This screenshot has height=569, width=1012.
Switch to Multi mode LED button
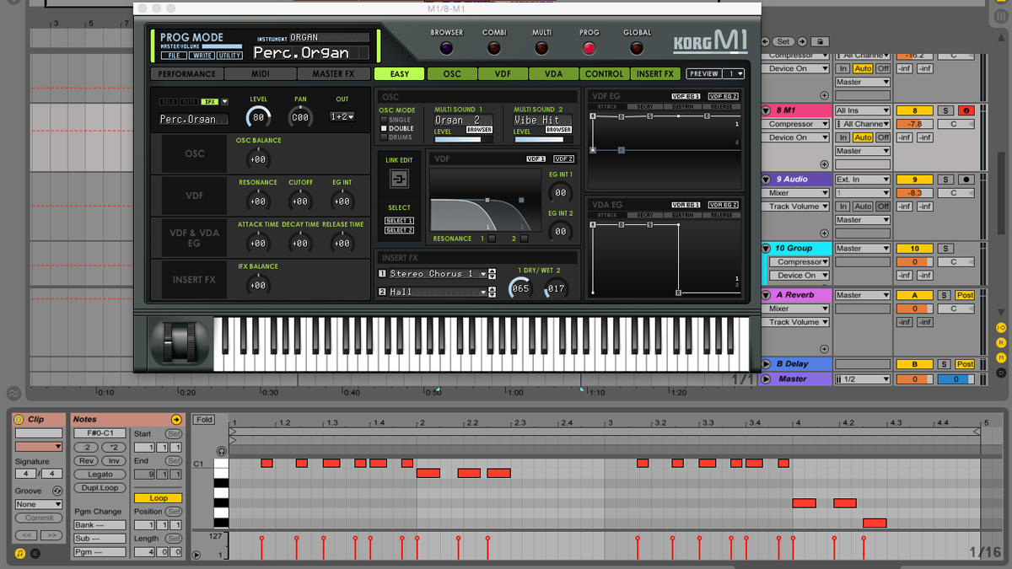point(541,49)
